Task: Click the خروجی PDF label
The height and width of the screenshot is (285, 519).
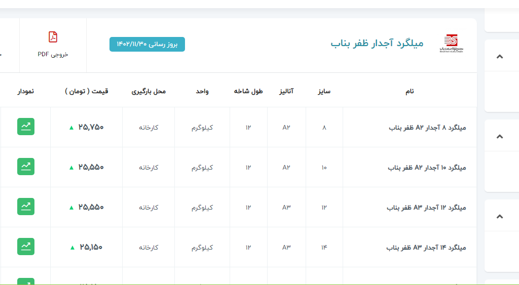Action: point(53,54)
